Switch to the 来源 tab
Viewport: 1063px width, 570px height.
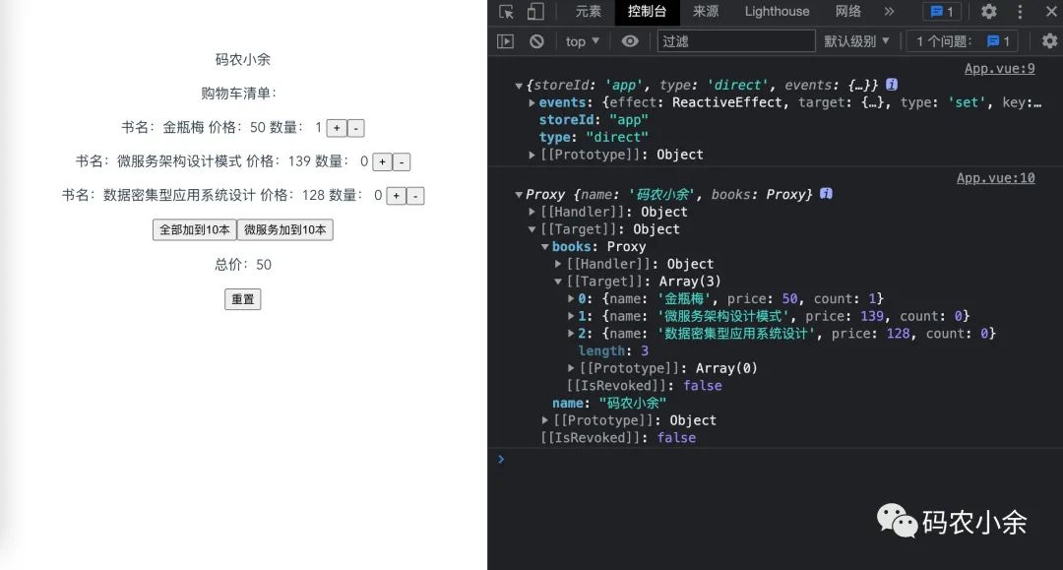click(706, 12)
